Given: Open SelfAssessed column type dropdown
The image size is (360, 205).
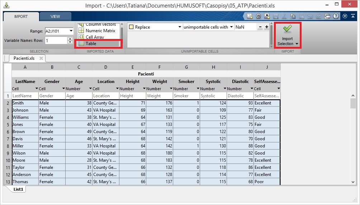Looking at the screenshot, I should 279,89.
